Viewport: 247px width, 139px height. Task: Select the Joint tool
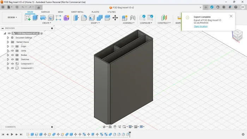click(133, 18)
